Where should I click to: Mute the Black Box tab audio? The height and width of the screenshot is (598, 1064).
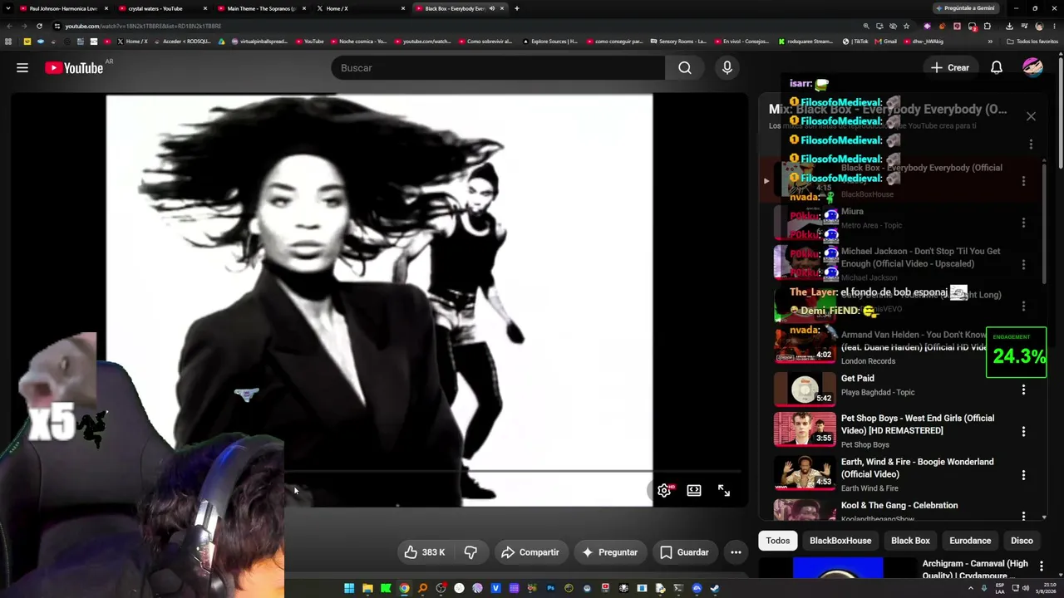click(492, 8)
